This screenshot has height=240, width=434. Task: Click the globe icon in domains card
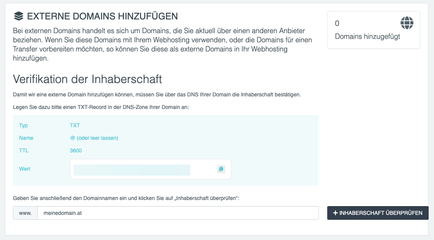click(407, 23)
